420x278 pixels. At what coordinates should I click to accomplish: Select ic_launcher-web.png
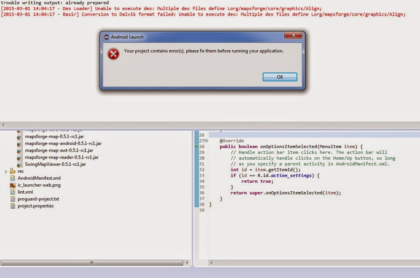click(x=39, y=185)
